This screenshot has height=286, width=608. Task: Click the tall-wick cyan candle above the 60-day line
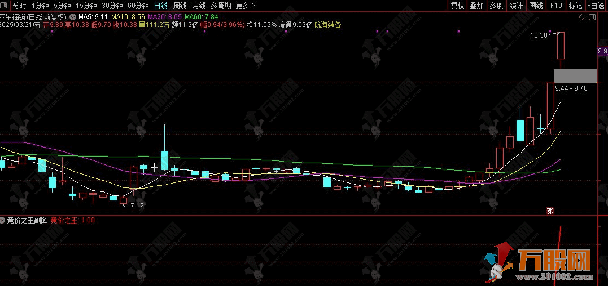click(x=164, y=160)
